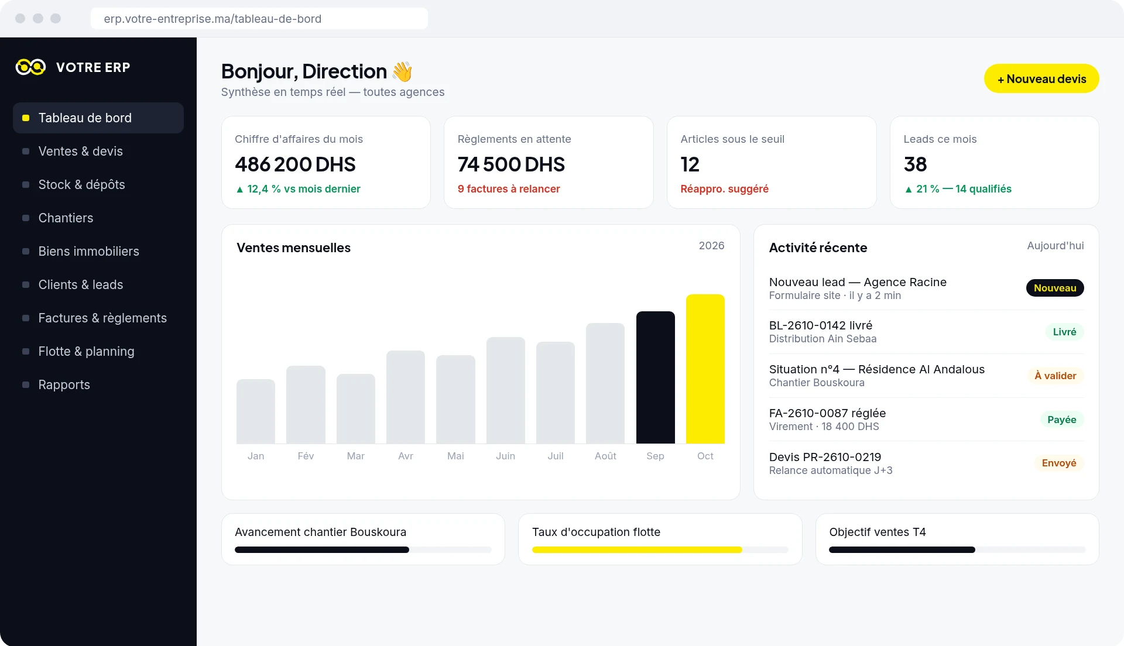Screen dimensions: 1124x646
Task: Go to Ventes & devis section
Action: 98,151
